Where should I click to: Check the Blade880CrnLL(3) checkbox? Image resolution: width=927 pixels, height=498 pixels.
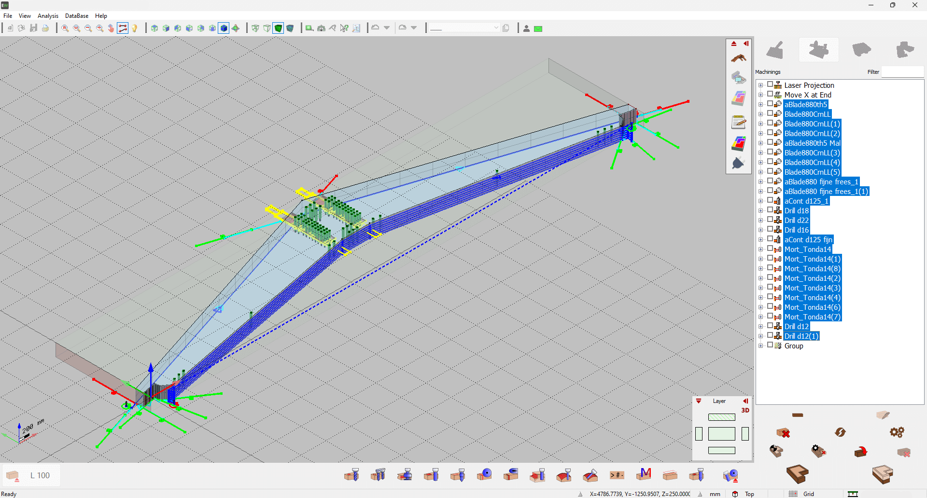coord(770,152)
